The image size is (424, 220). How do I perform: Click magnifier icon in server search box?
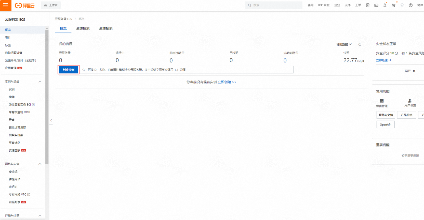click(84, 70)
